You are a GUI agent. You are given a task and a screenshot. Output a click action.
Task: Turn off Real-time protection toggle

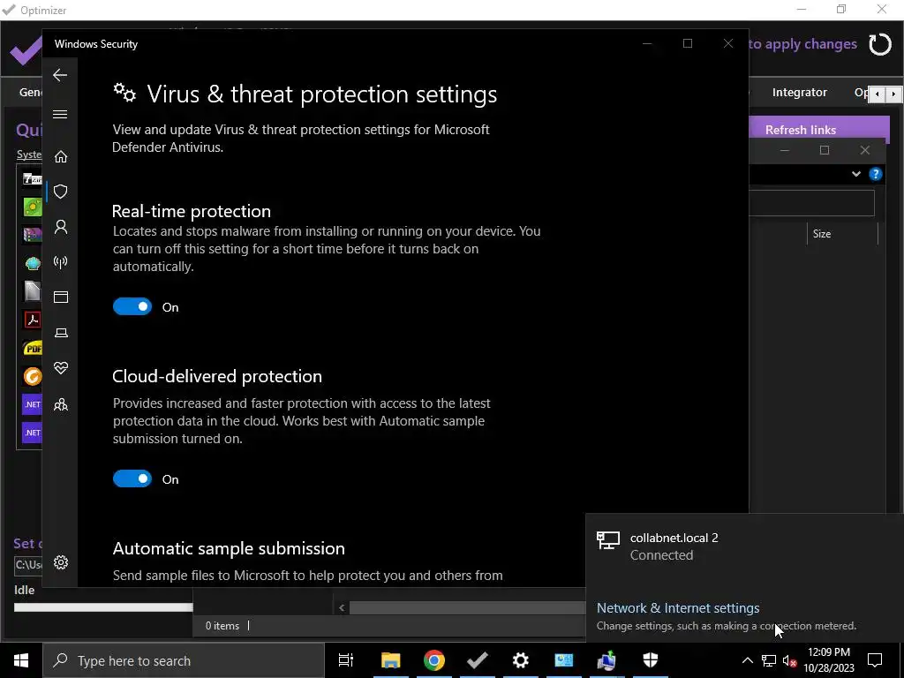(x=132, y=306)
